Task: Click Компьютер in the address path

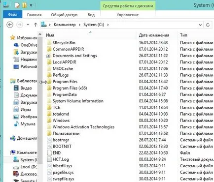Action: (65, 25)
